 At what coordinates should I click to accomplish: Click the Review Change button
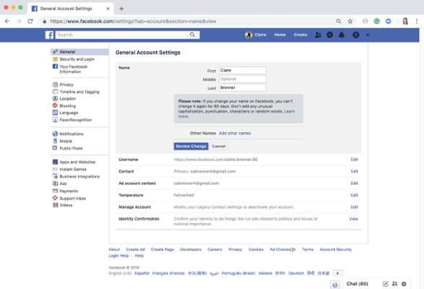pos(191,146)
